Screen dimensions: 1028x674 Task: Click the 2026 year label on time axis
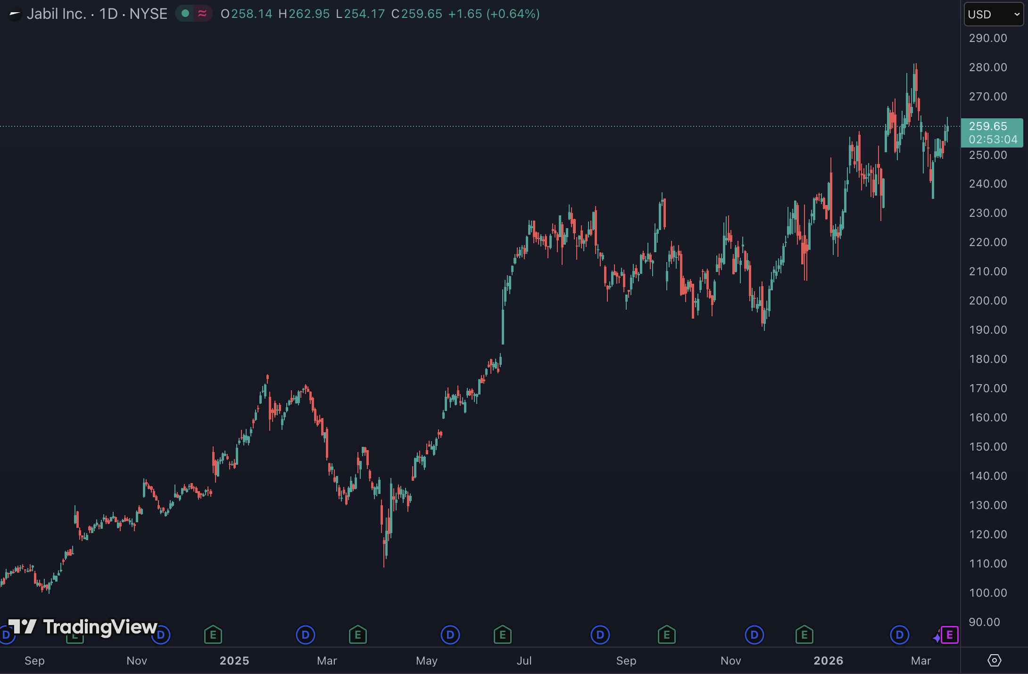829,661
